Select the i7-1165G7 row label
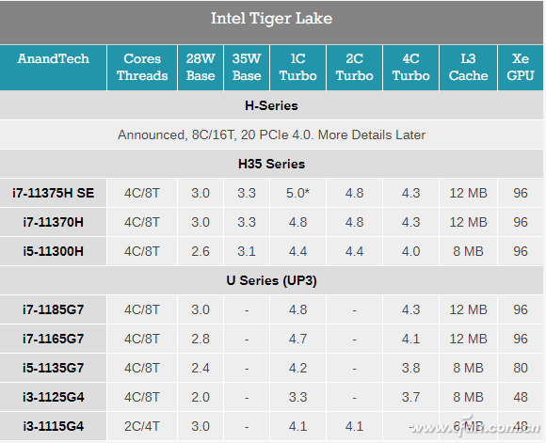546x443 pixels. coord(53,339)
